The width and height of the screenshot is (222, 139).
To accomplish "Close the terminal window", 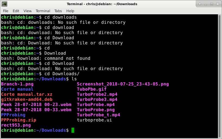I will click(218, 4).
